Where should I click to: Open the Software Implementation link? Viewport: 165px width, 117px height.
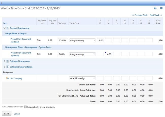(21, 67)
